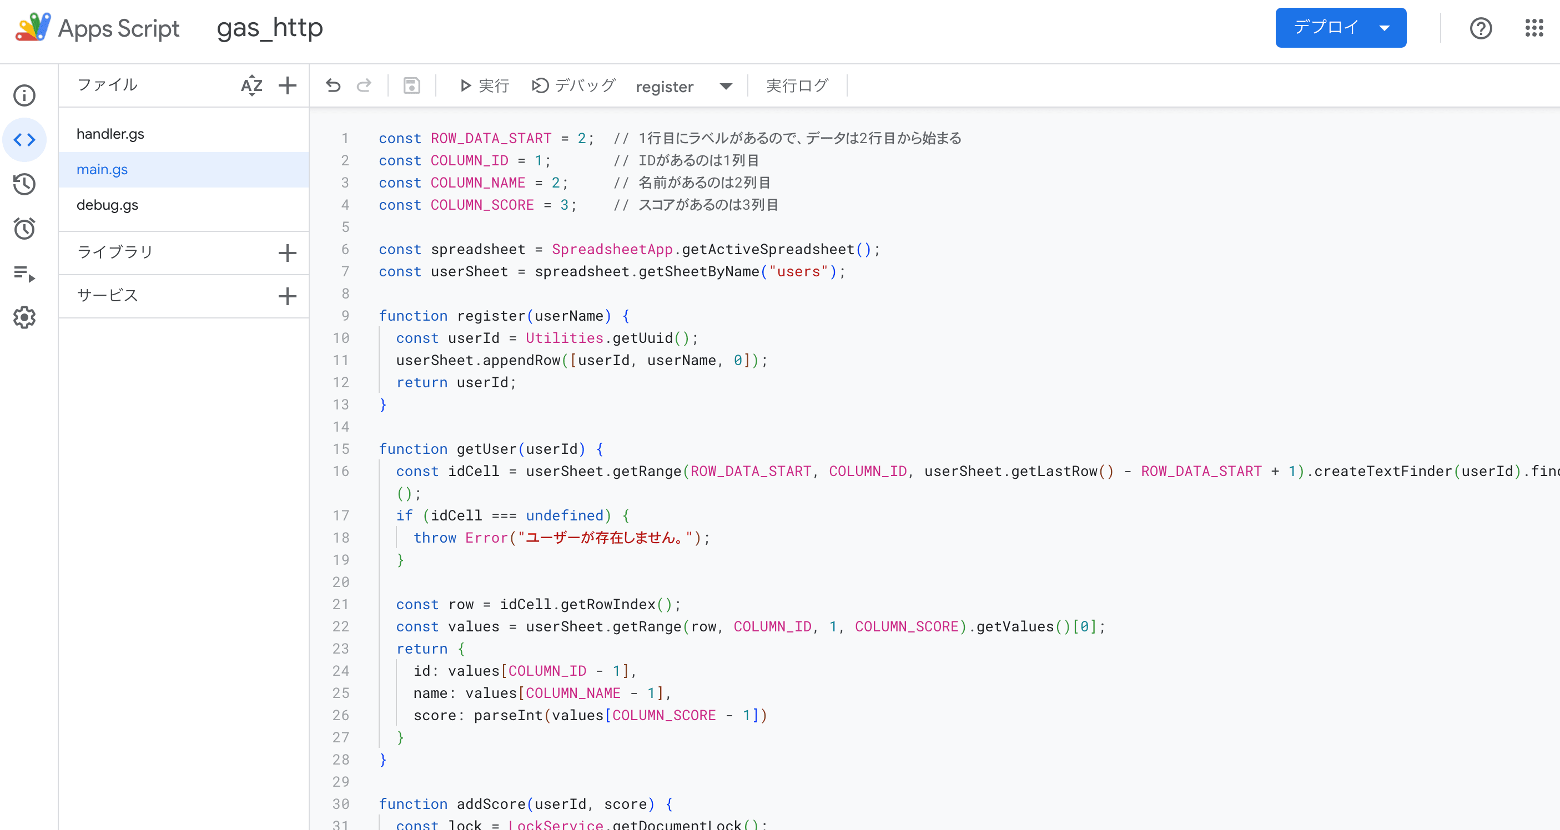
Task: Sort files alphabetically with AZ icon
Action: [x=251, y=85]
